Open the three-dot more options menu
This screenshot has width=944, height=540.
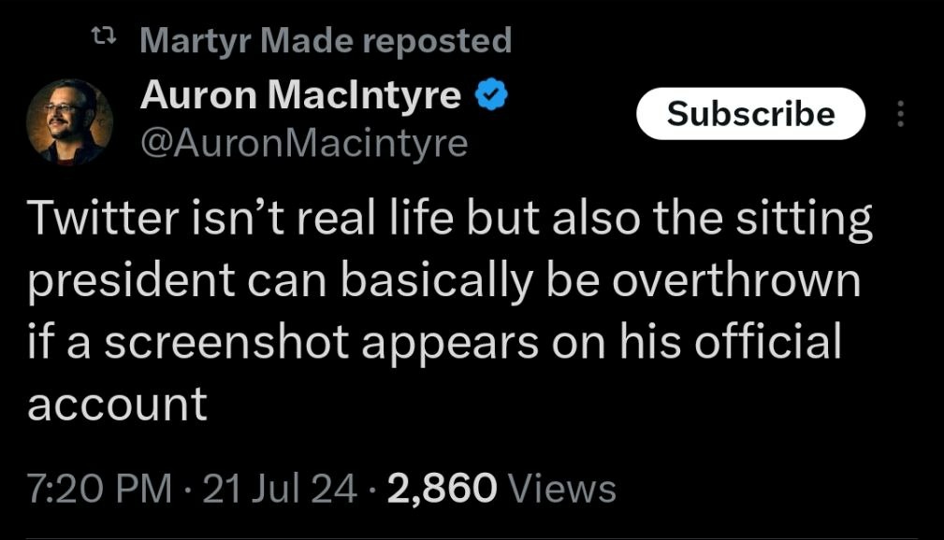pyautogui.click(x=901, y=114)
